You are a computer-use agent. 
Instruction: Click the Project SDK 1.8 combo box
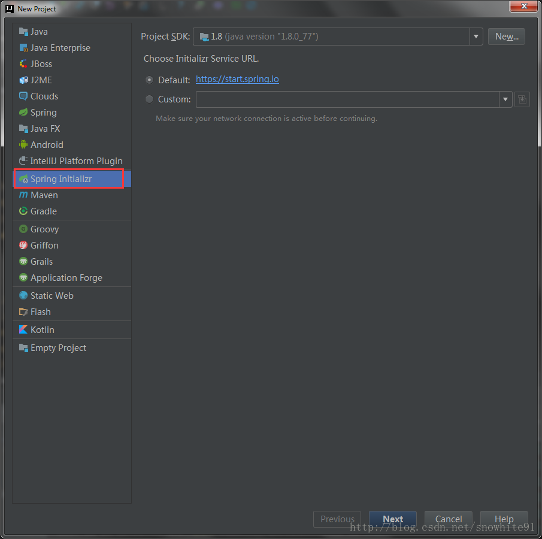click(338, 37)
